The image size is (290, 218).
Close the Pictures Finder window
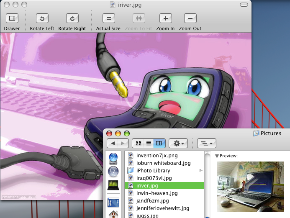(x=109, y=133)
